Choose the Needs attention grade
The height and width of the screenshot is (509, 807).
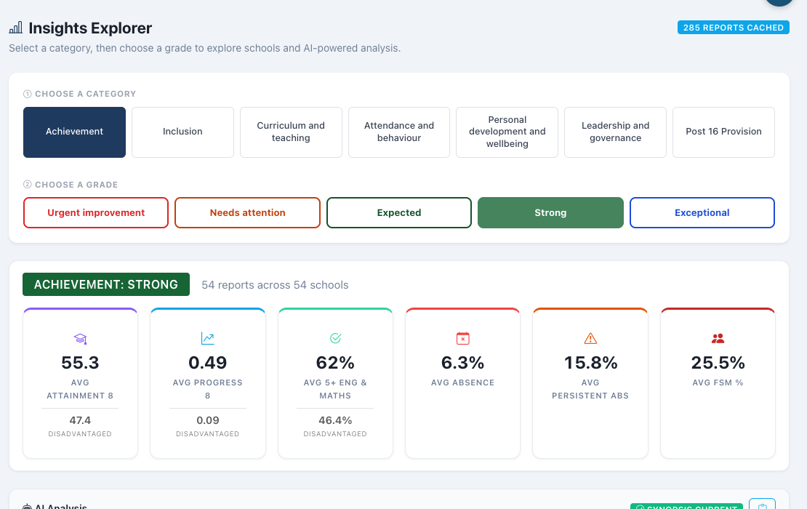point(248,212)
